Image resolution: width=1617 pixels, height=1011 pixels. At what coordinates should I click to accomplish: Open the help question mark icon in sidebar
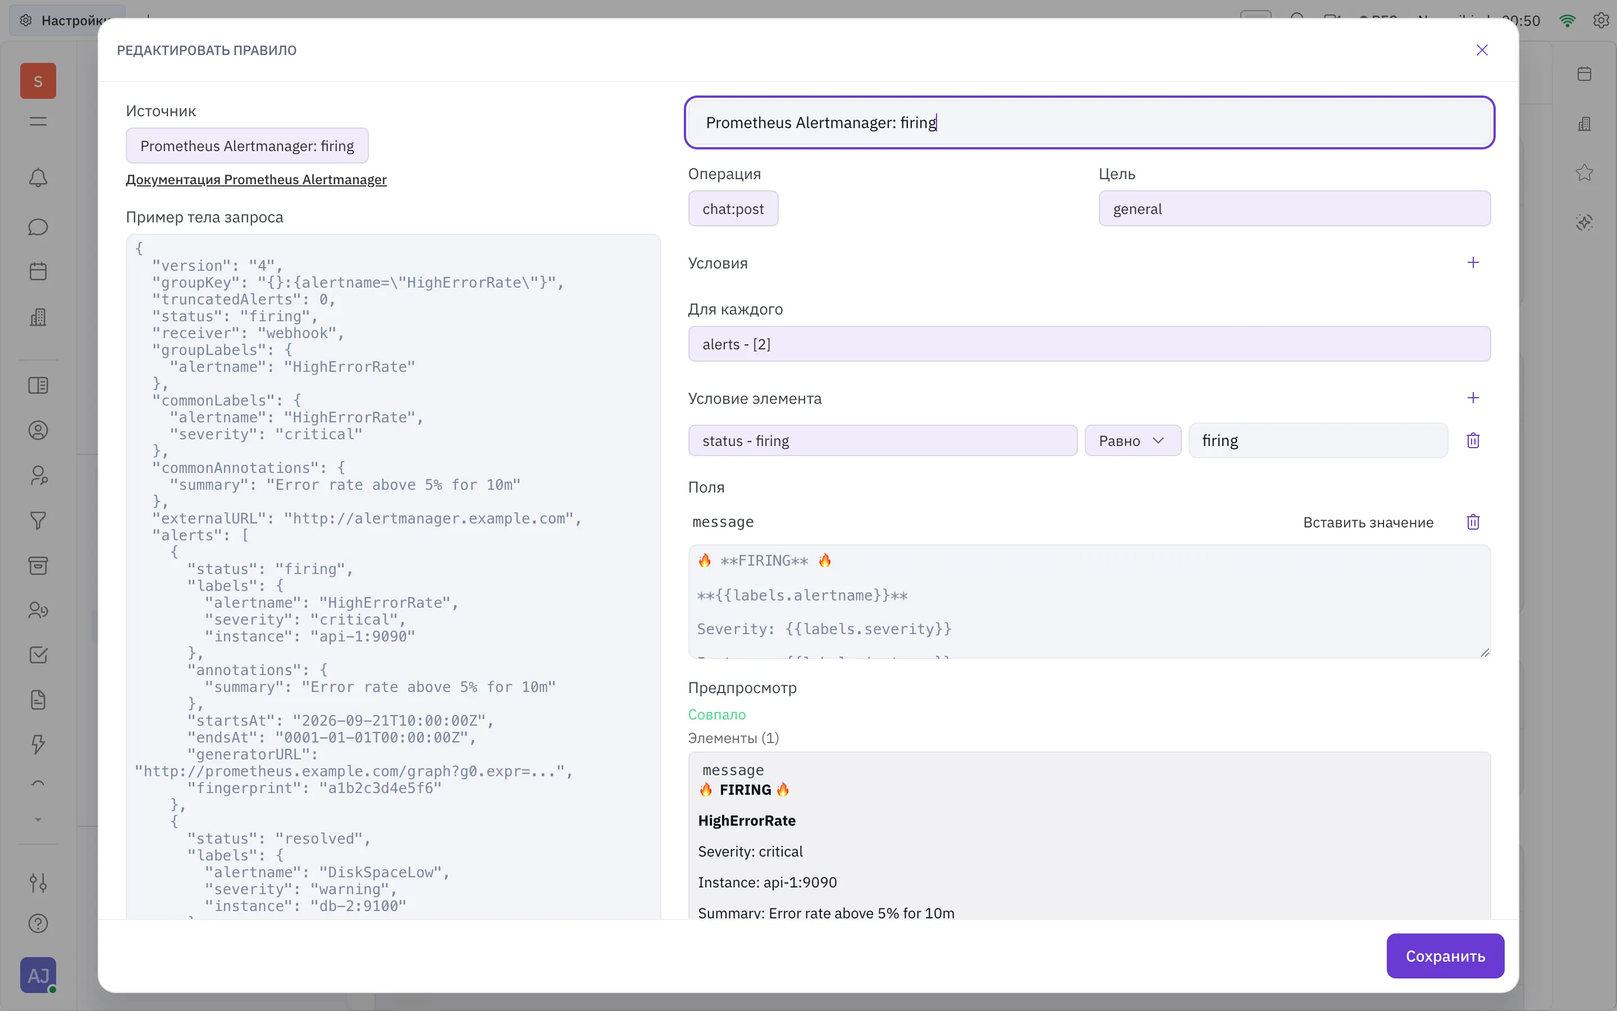pyautogui.click(x=38, y=923)
